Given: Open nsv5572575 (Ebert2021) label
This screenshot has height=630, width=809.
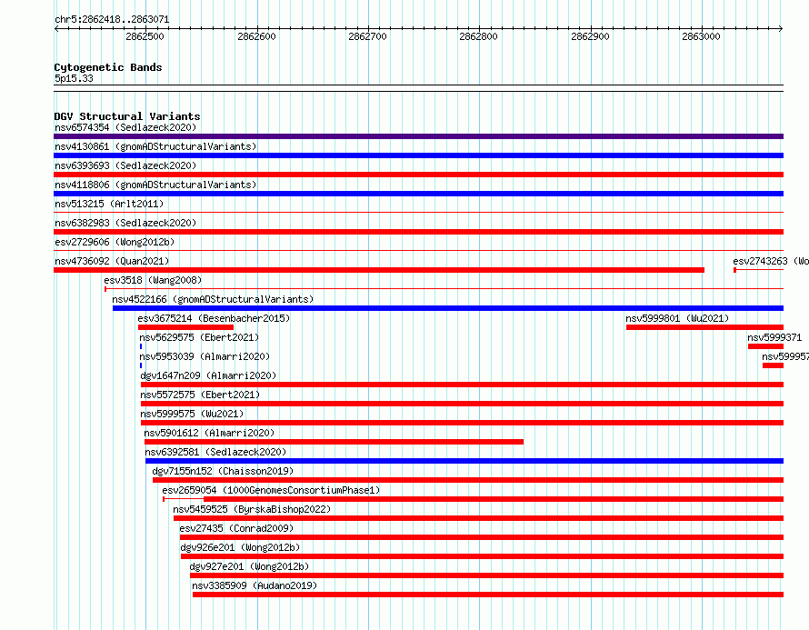Looking at the screenshot, I should tap(200, 395).
